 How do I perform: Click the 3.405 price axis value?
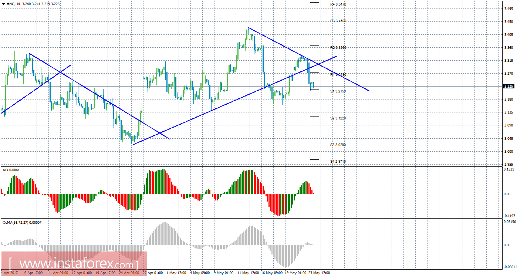coord(508,35)
